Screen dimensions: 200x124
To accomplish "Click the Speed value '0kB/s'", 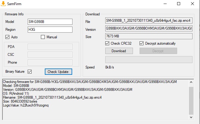I will pyautogui.click(x=109, y=67).
